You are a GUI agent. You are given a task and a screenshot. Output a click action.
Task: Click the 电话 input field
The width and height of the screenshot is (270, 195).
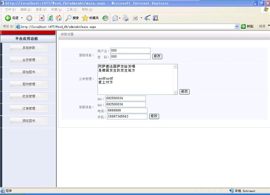click(127, 111)
